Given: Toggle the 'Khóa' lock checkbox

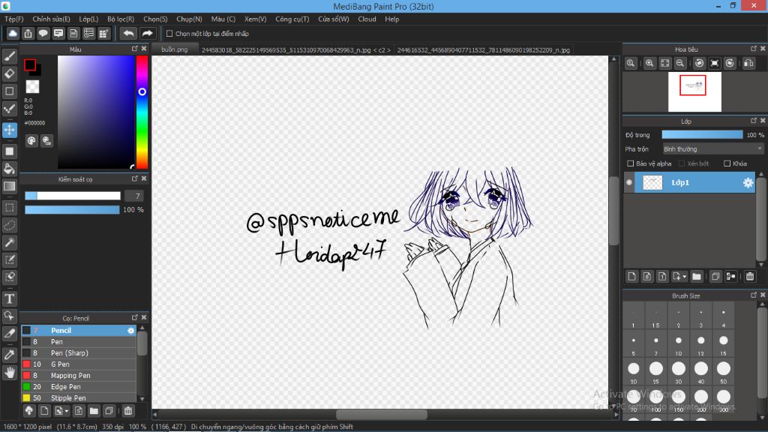Looking at the screenshot, I should [x=727, y=163].
